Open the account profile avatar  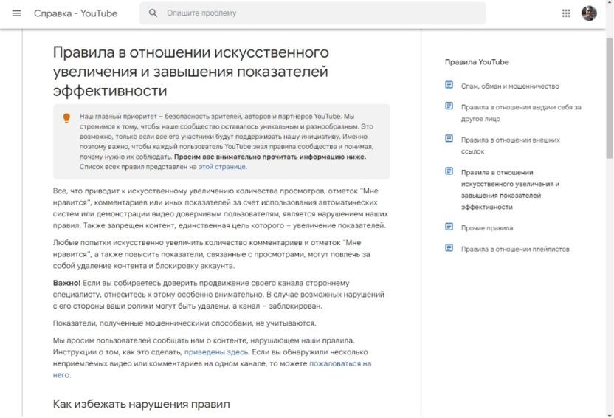pyautogui.click(x=589, y=13)
